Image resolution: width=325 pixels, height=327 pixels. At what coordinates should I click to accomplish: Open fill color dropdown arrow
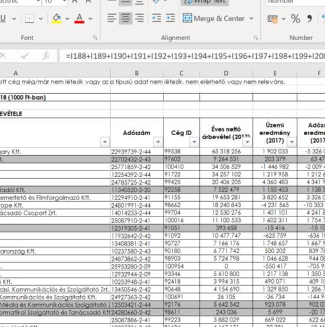tap(67, 18)
